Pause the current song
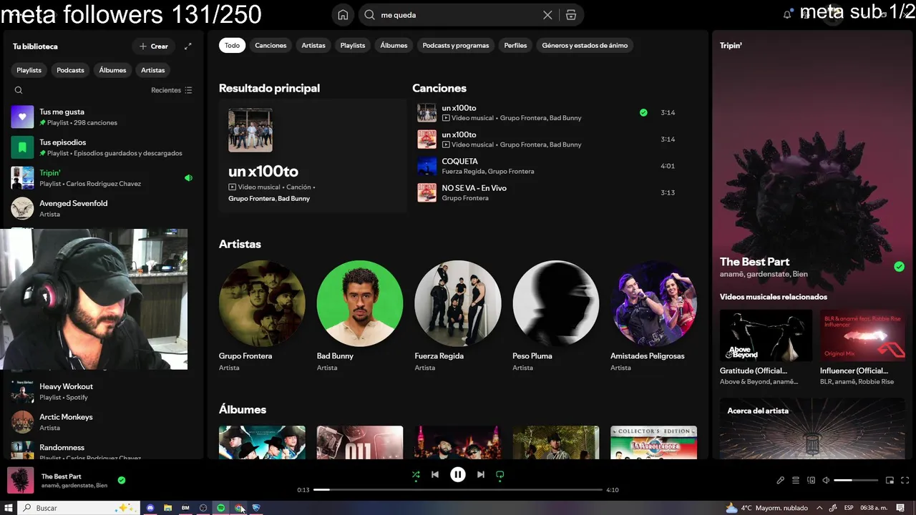The height and width of the screenshot is (515, 916). tap(458, 474)
